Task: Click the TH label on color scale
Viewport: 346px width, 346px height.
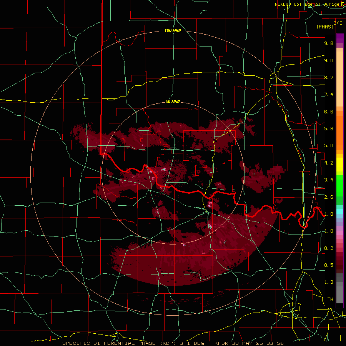Action: click(330, 299)
